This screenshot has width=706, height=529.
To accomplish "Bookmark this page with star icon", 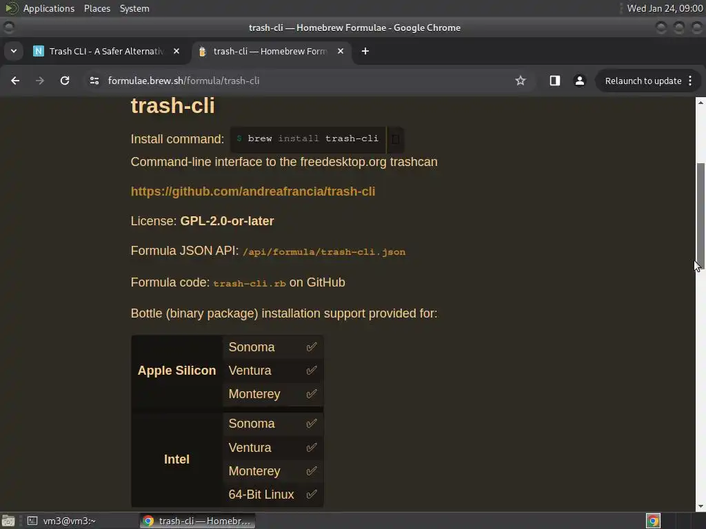I will point(521,81).
